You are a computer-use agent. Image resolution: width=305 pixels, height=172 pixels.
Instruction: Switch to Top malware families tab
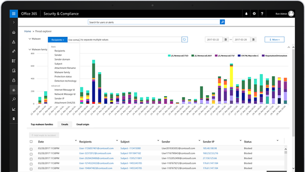click(42, 124)
